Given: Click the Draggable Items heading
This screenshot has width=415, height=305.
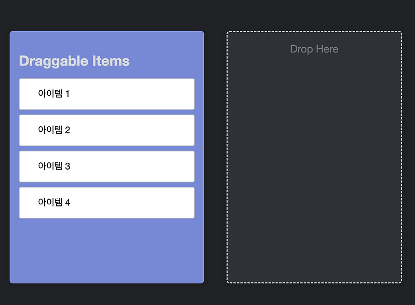Looking at the screenshot, I should (x=74, y=61).
